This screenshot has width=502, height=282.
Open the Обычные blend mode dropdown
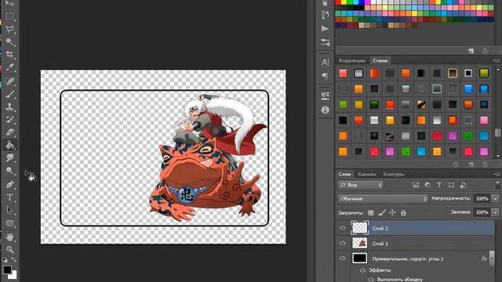tap(383, 198)
